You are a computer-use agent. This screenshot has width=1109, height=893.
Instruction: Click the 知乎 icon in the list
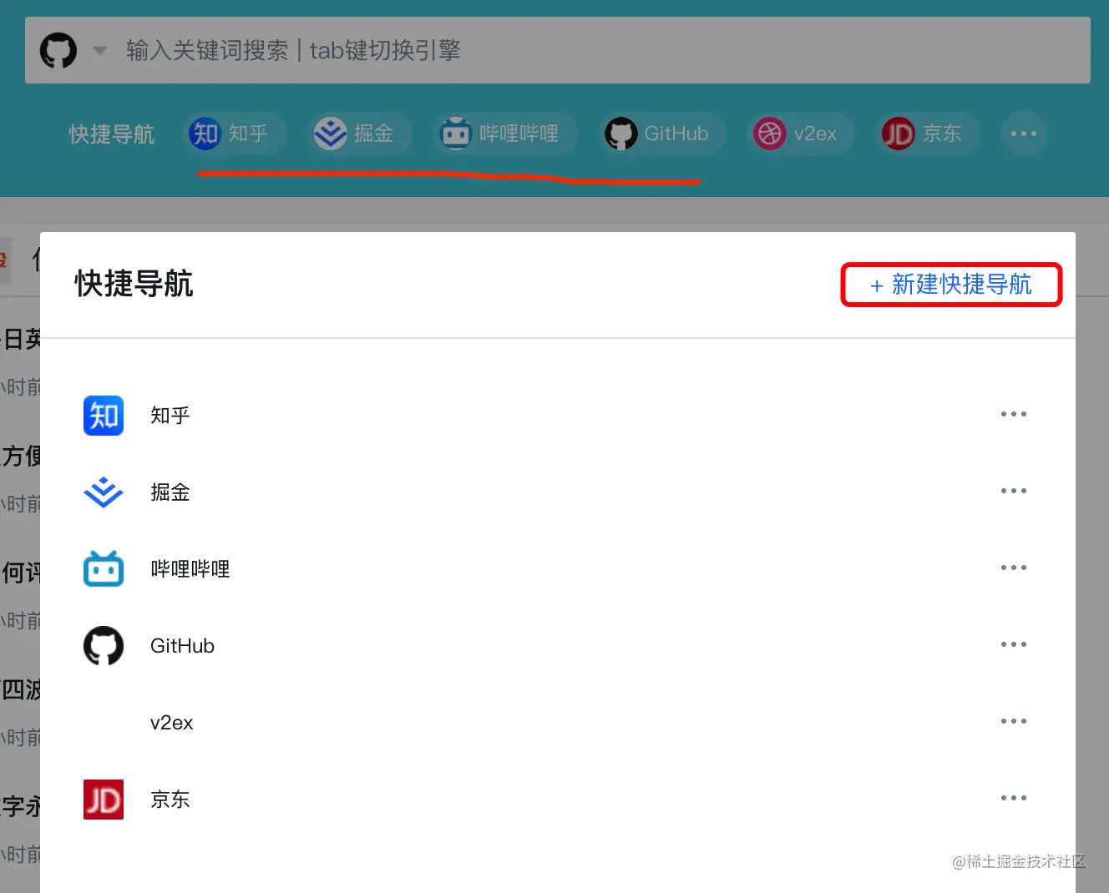[104, 416]
